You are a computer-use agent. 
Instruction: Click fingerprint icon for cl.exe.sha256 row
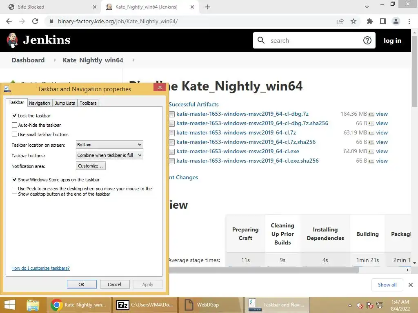coord(371,161)
